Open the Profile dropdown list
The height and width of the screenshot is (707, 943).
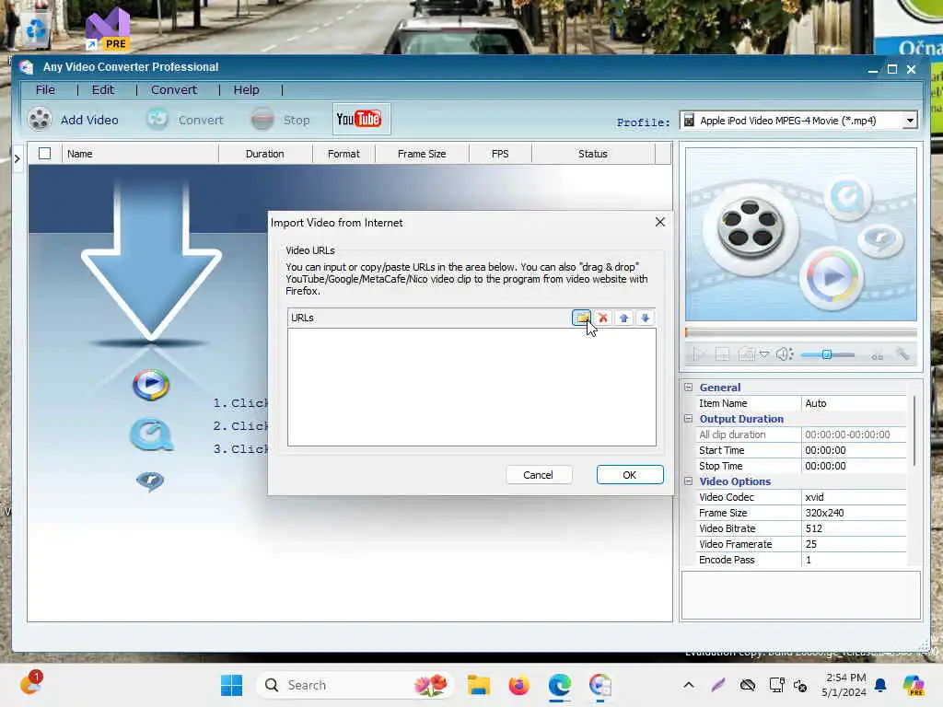click(x=910, y=121)
